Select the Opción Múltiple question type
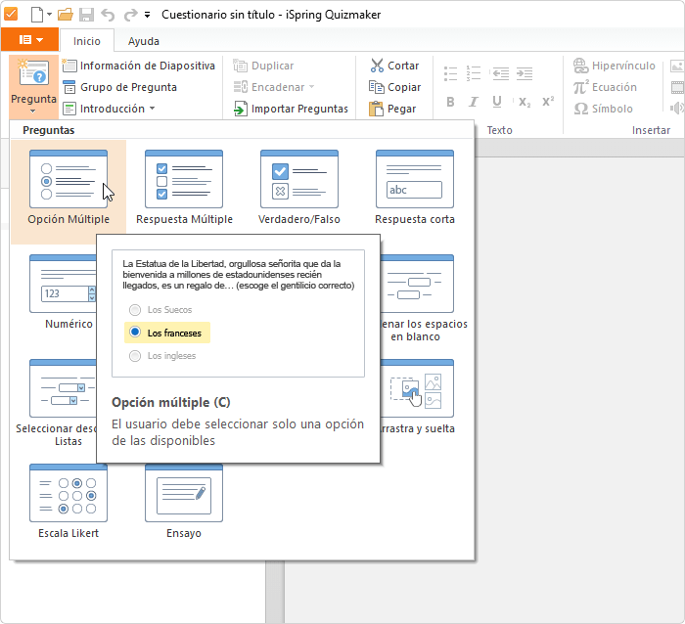Image resolution: width=685 pixels, height=624 pixels. click(x=68, y=192)
